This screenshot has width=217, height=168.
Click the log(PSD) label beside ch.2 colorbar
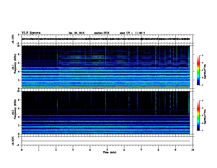click(x=205, y=117)
